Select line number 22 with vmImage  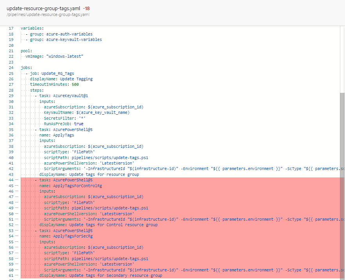click(11, 56)
